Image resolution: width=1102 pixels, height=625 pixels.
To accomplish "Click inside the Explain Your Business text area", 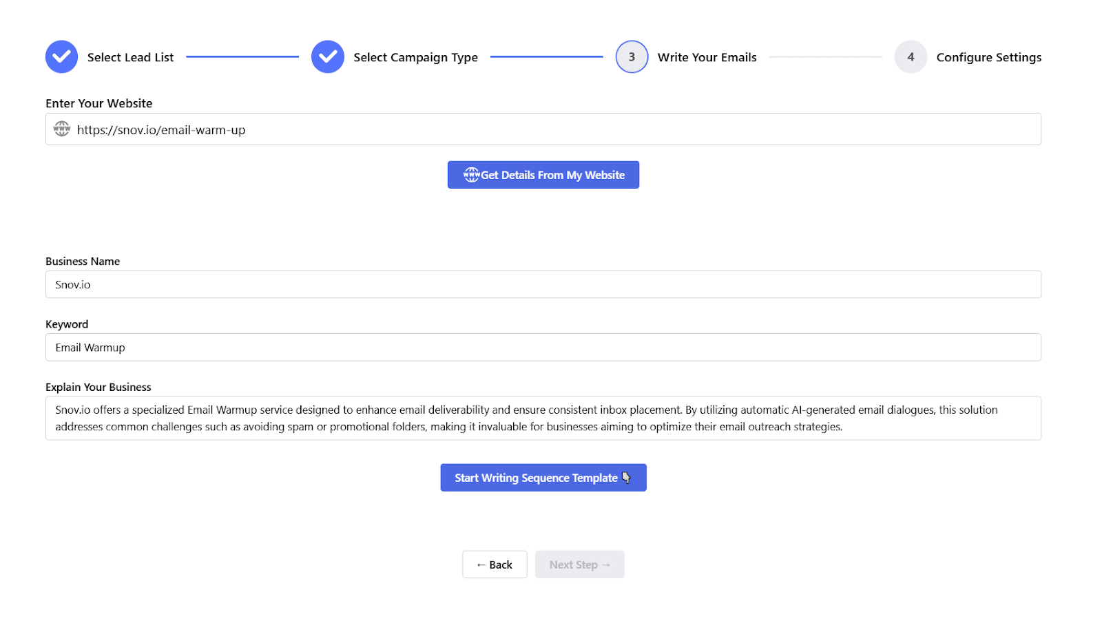I will 543,418.
